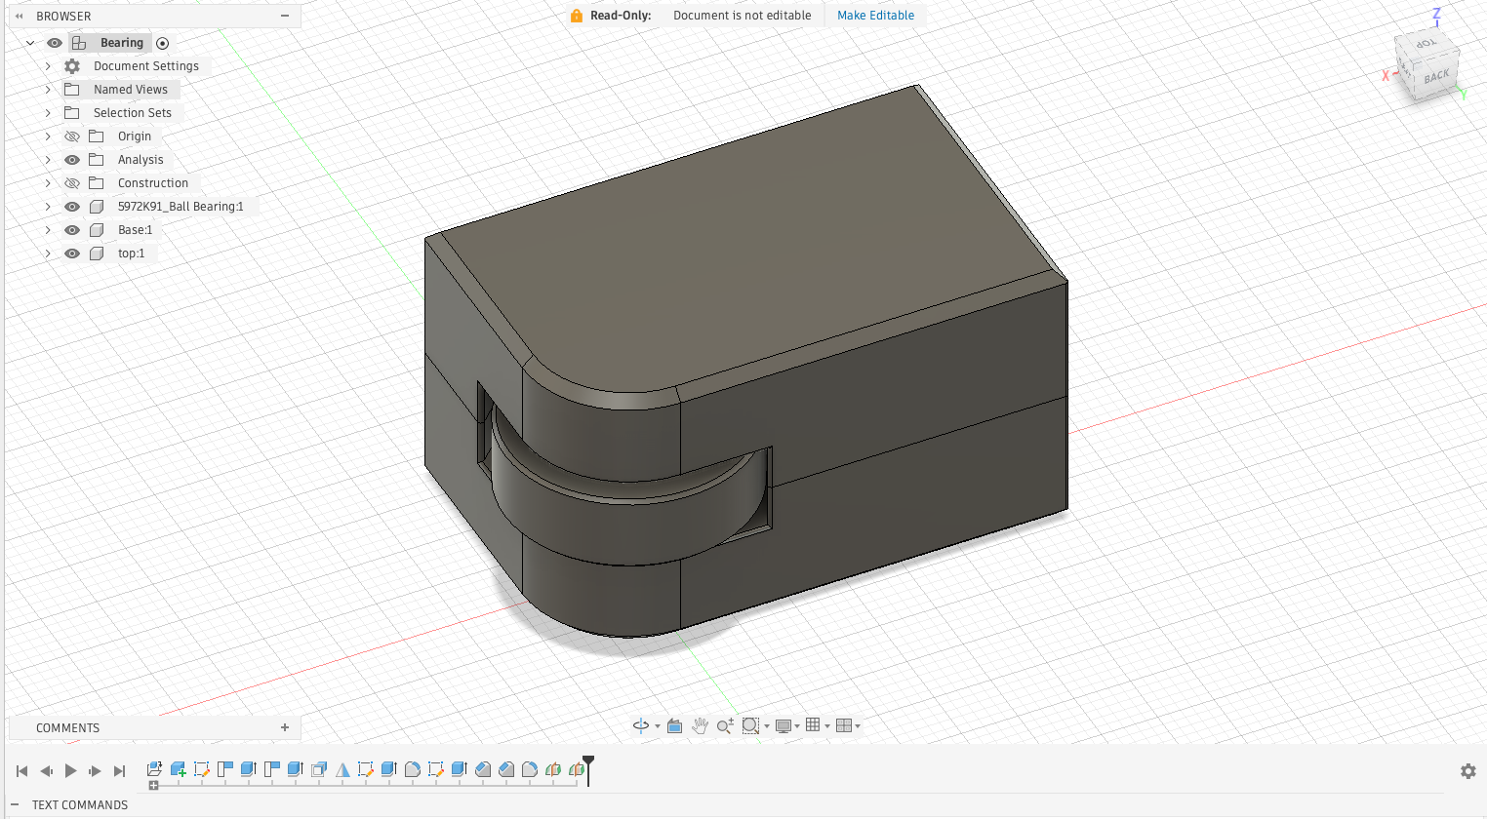Pick the Zoom Window fit tool

[750, 725]
